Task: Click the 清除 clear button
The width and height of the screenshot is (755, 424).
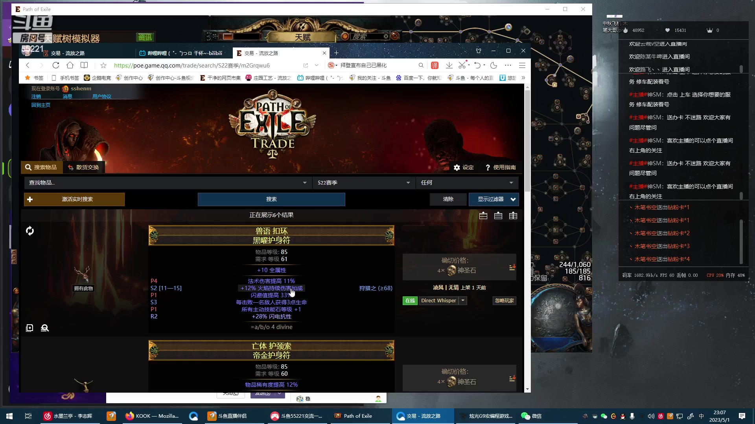Action: [x=448, y=199]
